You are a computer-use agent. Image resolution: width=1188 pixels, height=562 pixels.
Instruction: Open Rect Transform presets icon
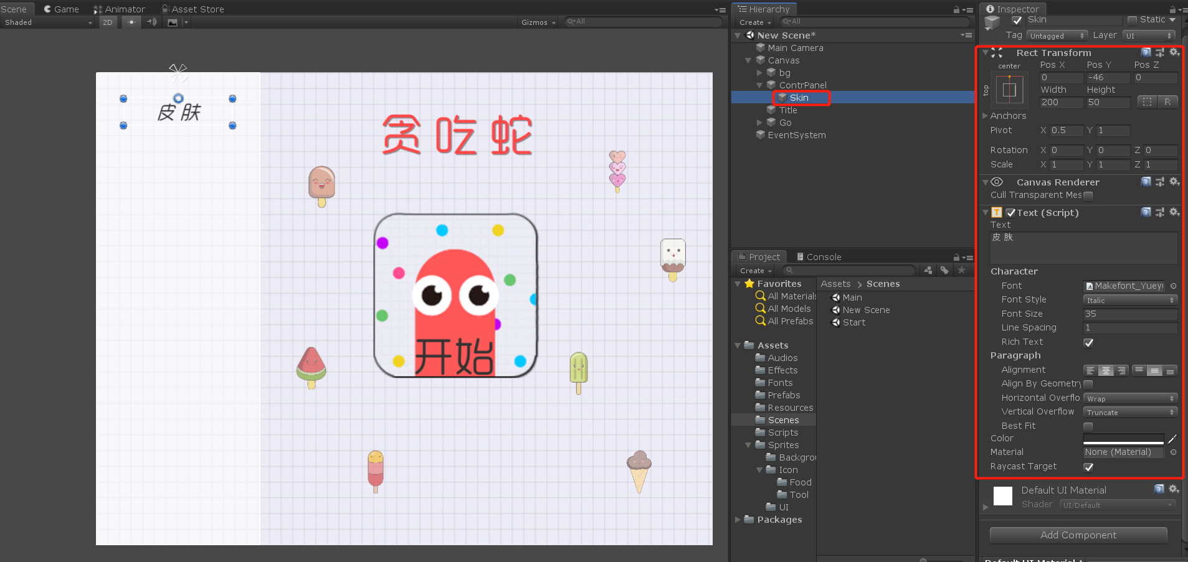(1160, 52)
